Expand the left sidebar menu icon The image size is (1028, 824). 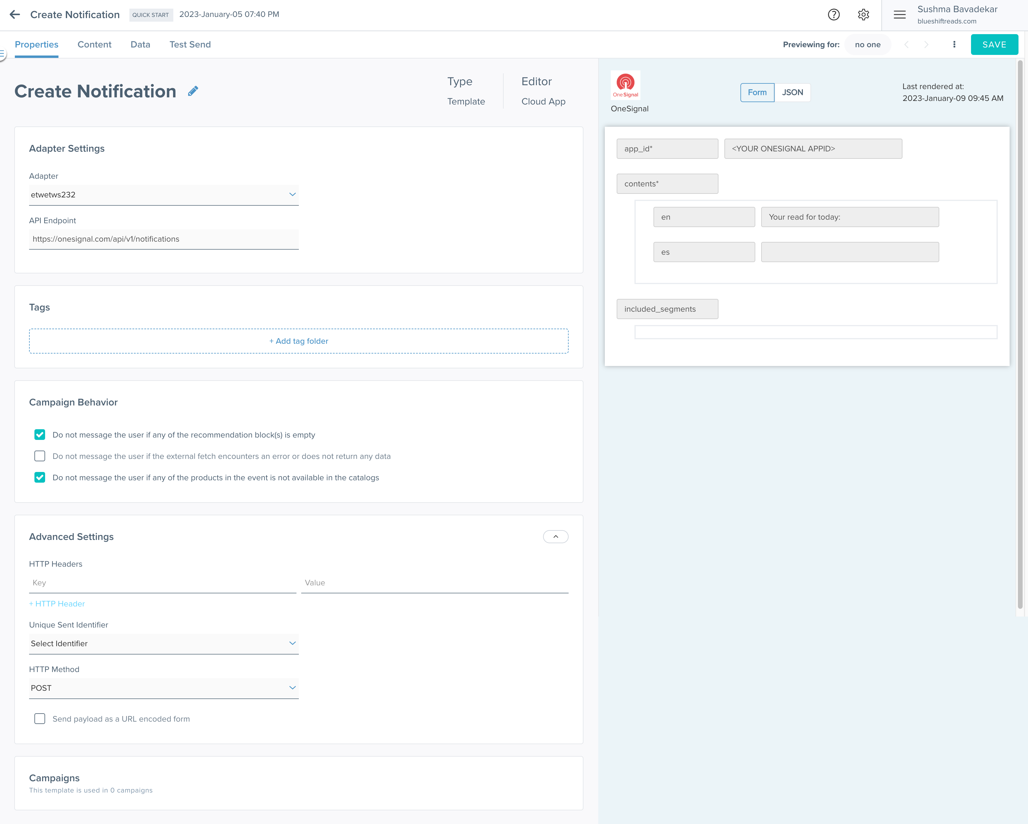[2, 54]
